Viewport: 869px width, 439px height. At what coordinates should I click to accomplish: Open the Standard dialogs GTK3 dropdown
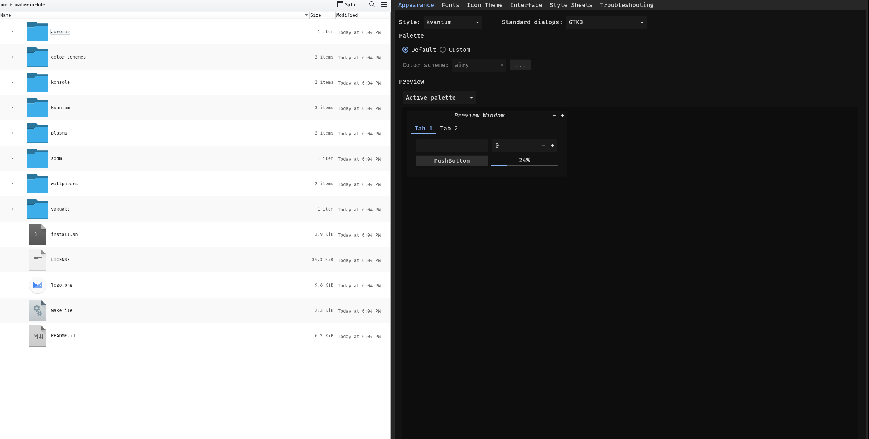pos(606,22)
